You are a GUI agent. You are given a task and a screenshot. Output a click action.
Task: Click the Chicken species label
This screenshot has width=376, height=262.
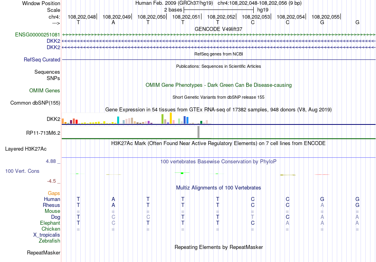tap(51, 229)
